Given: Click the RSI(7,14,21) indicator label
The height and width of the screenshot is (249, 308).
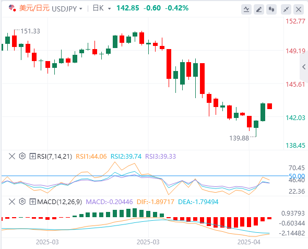Looking at the screenshot, I should pyautogui.click(x=54, y=157).
